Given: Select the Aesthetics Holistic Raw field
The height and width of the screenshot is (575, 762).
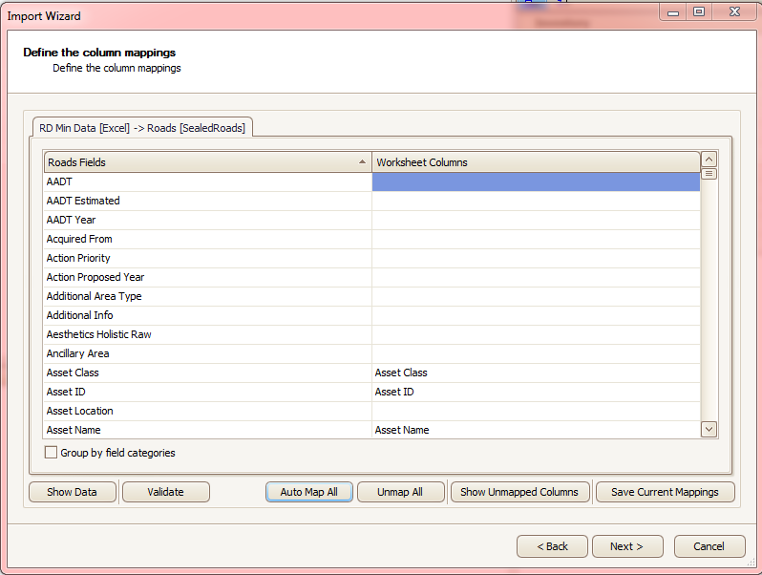Looking at the screenshot, I should coord(208,334).
